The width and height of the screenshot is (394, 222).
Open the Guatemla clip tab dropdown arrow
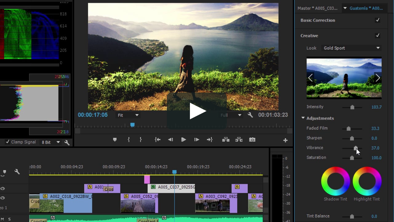coord(345,8)
